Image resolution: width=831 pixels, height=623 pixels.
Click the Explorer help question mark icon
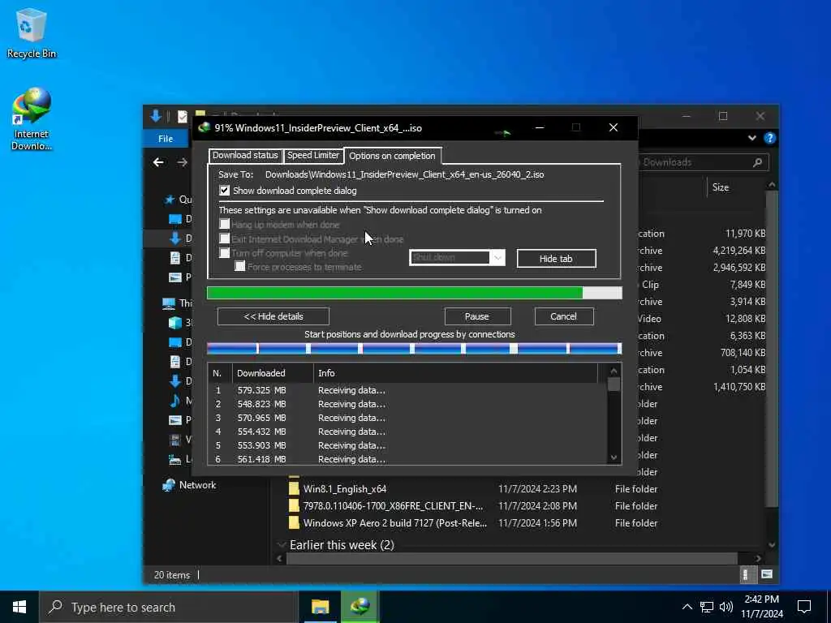769,138
